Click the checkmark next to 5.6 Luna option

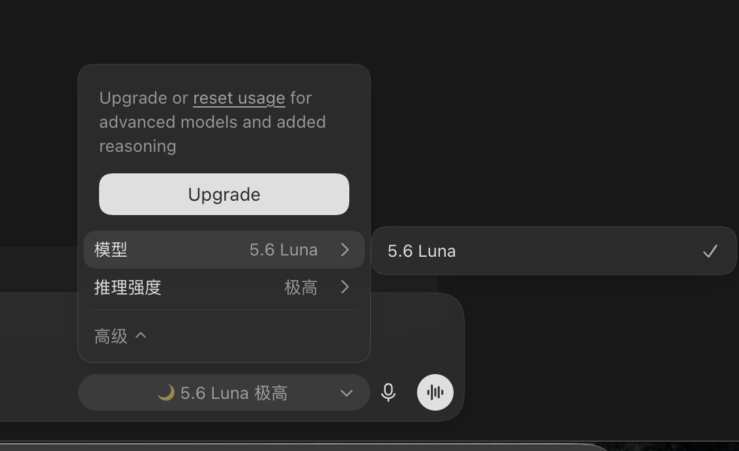click(710, 251)
